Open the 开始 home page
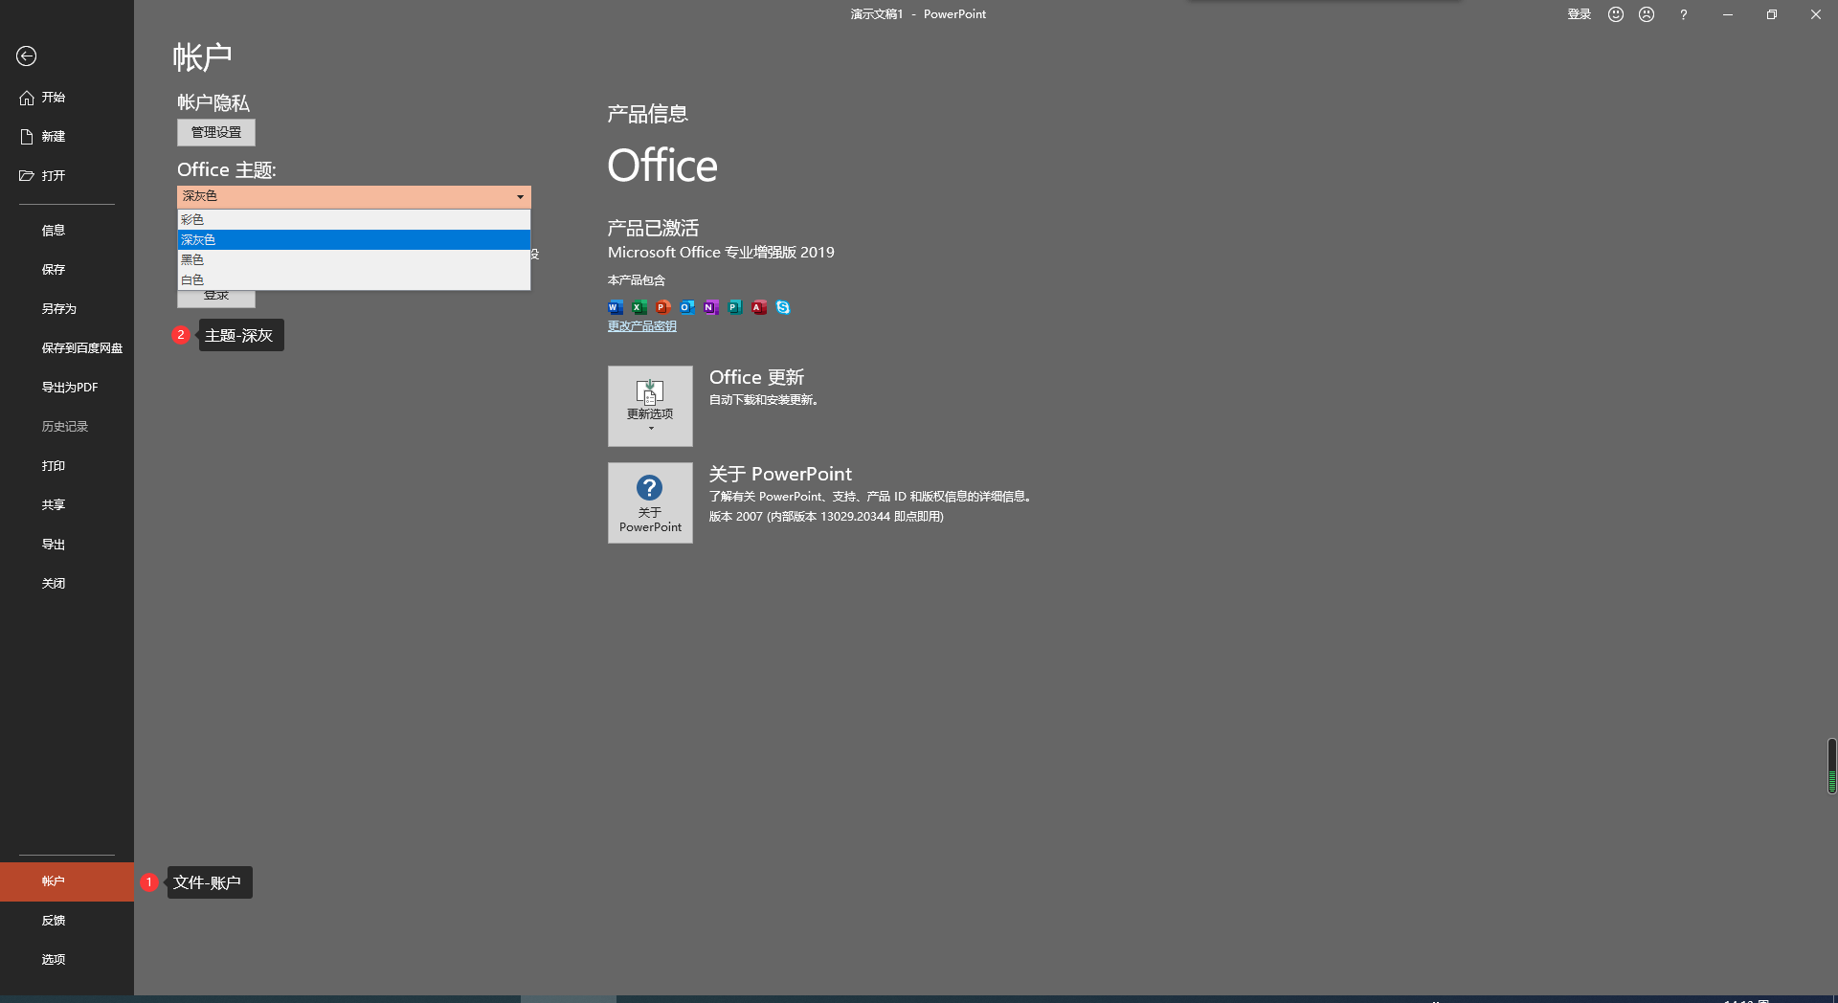This screenshot has width=1838, height=1003. pos(42,98)
